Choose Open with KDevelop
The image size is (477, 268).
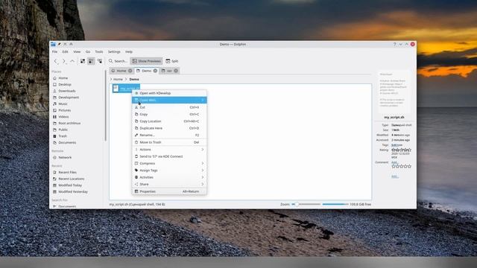coord(169,93)
